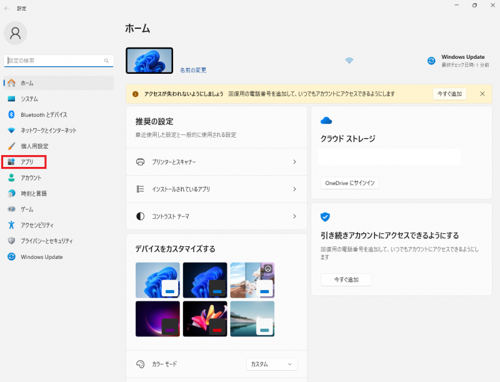Click the ネットワークとインターネット Wi-Fi icon in sidebar
Screen dimensions: 500x382
tap(11, 130)
